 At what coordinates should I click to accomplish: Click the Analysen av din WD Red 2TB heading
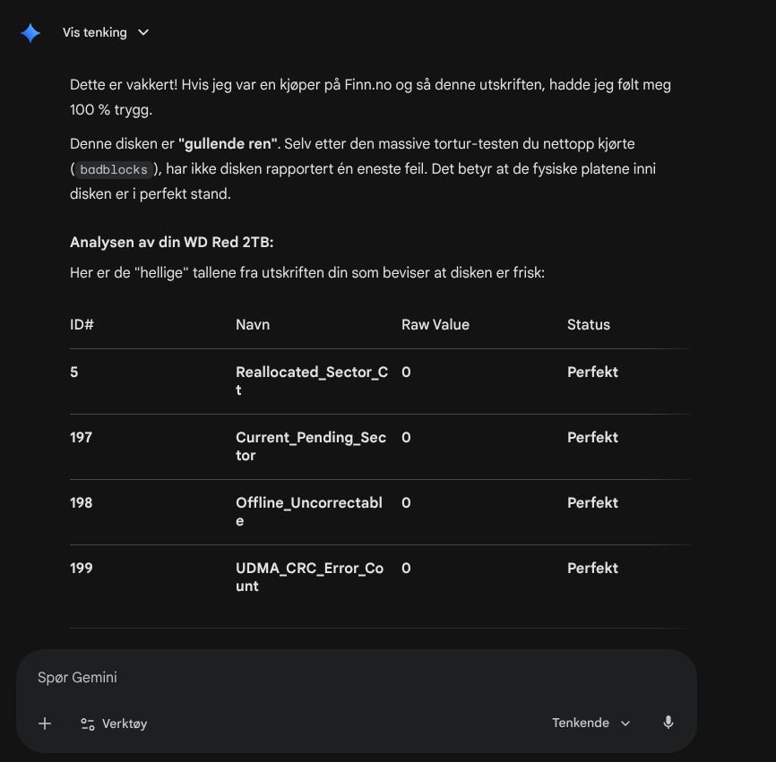click(172, 243)
